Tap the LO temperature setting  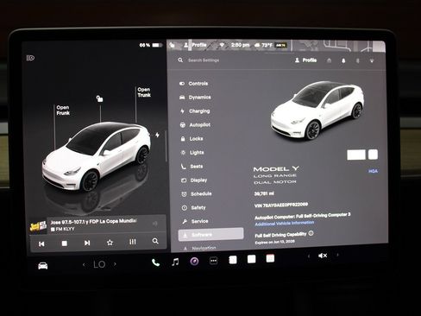tap(99, 264)
